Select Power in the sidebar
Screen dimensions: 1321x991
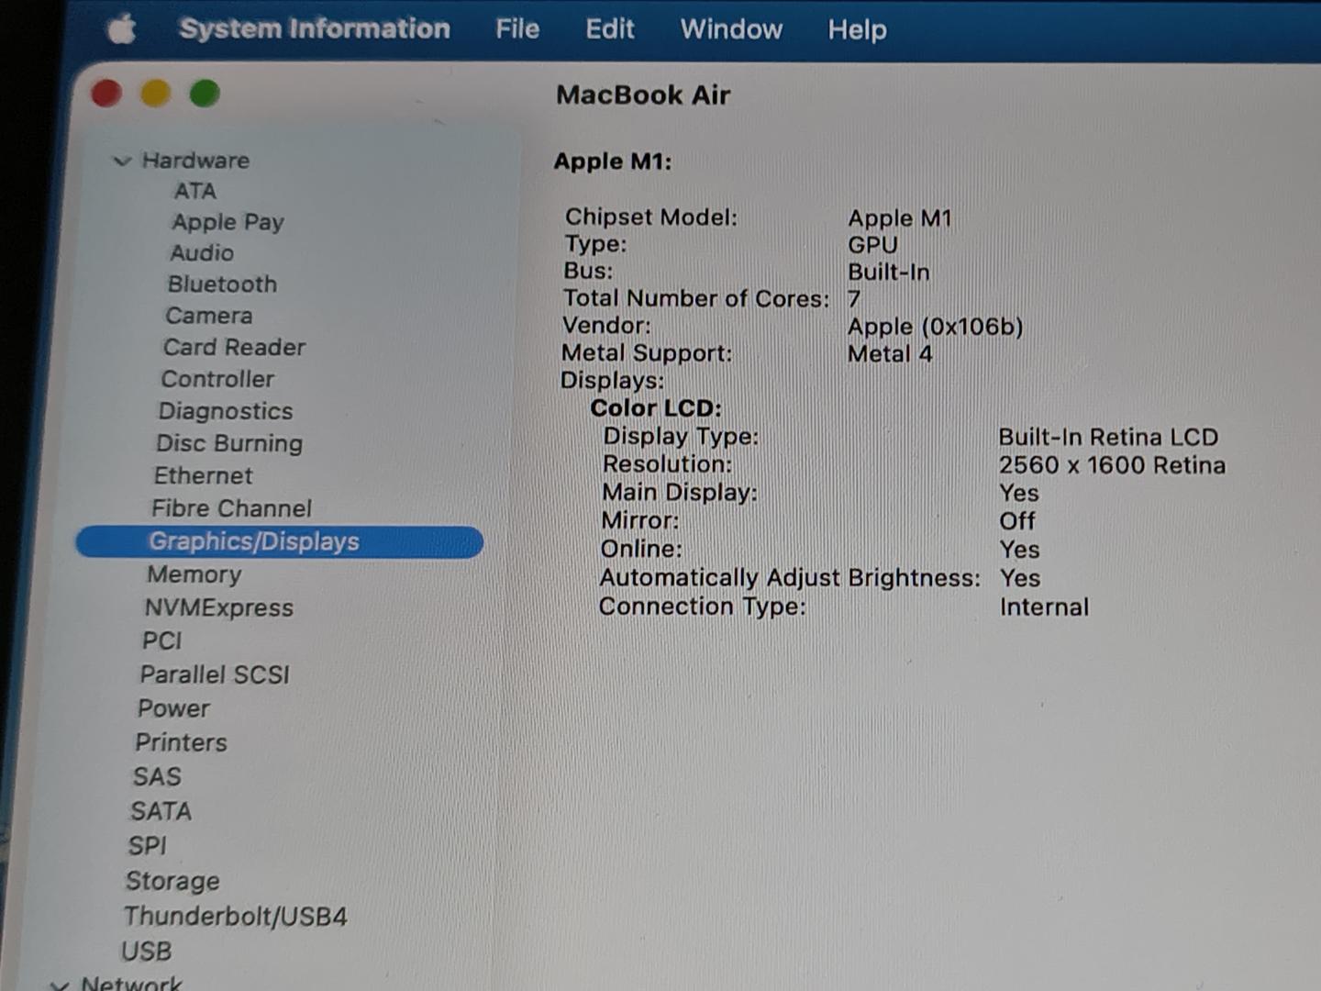coord(173,708)
